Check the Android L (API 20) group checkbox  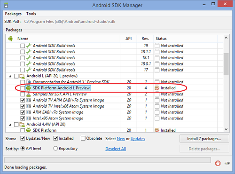point(16,76)
